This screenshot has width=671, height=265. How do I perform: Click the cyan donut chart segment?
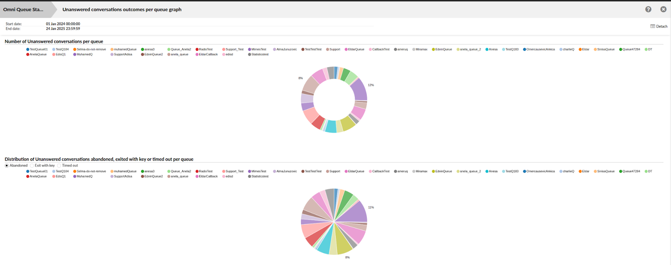point(331,127)
